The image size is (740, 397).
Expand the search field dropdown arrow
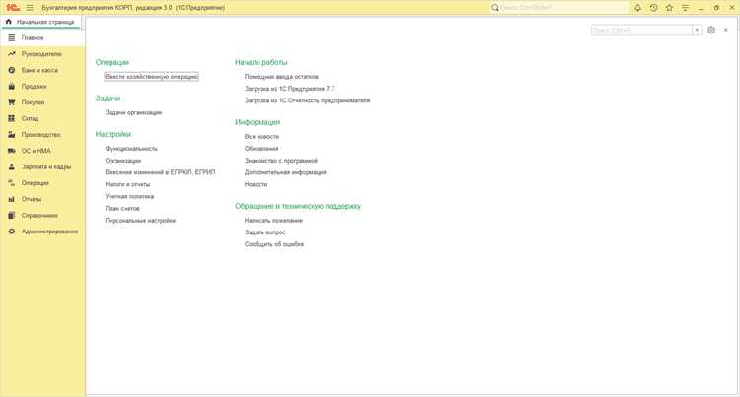(x=697, y=30)
